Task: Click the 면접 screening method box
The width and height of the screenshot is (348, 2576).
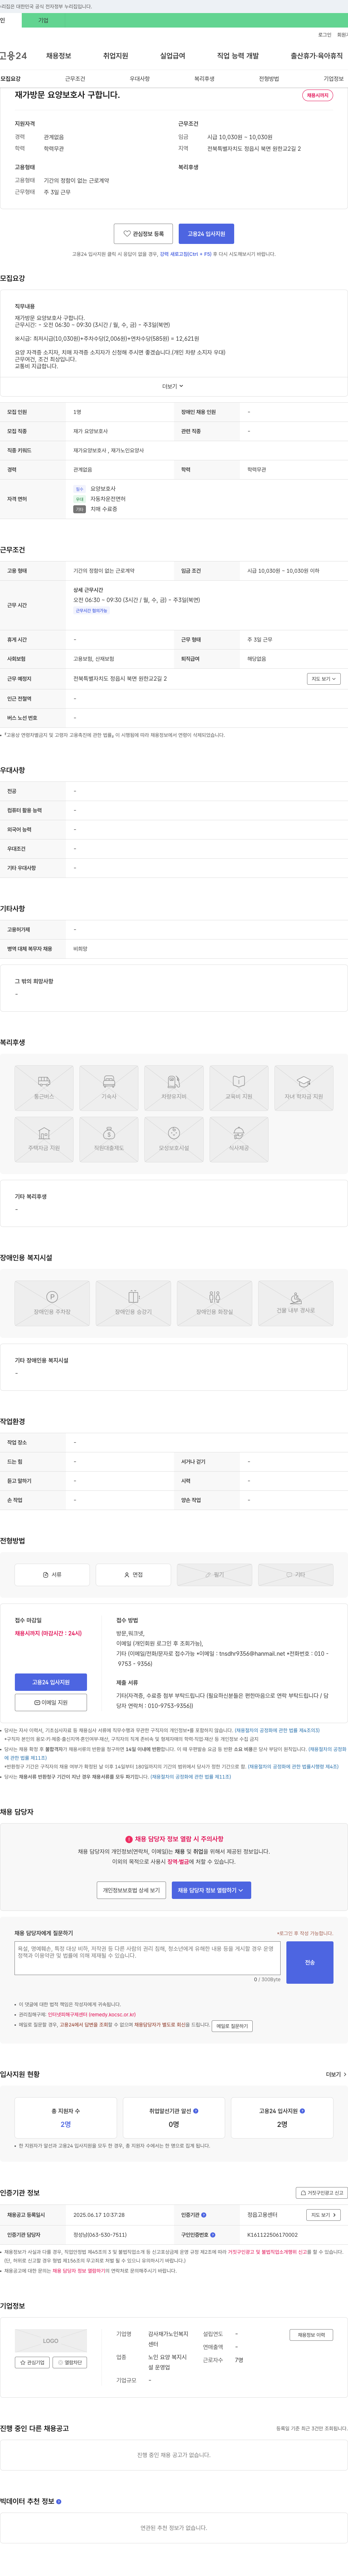Action: point(133,1575)
